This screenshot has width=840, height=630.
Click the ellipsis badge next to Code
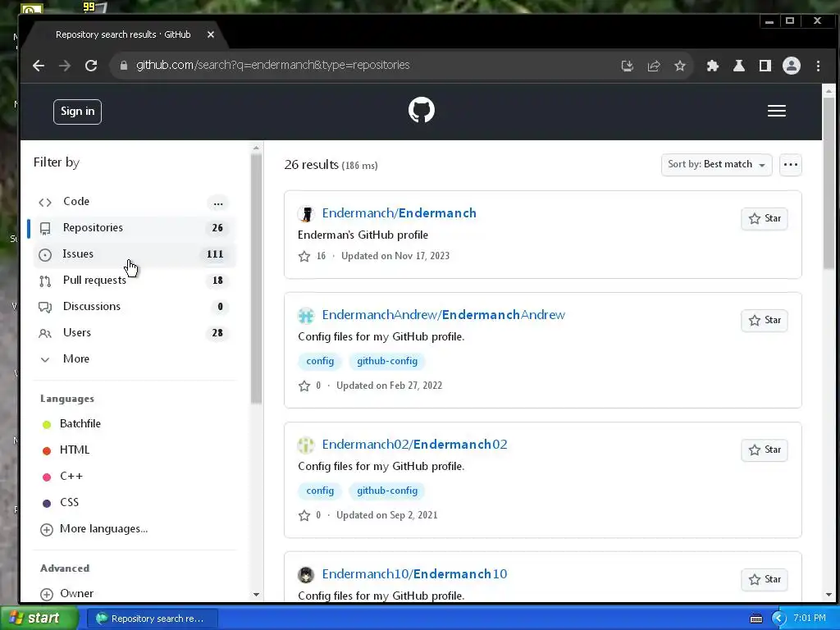(x=217, y=203)
